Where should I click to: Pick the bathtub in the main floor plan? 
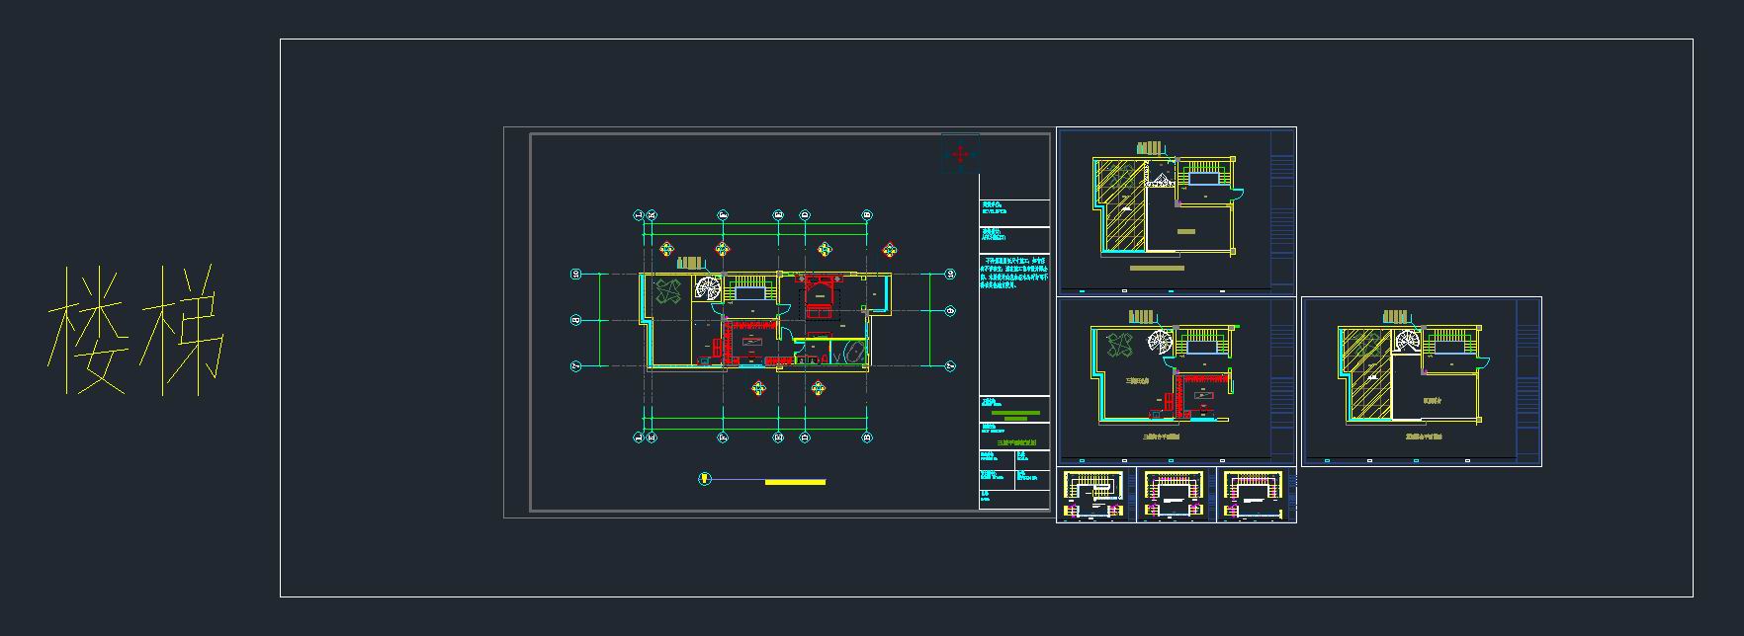pyautogui.click(x=855, y=352)
